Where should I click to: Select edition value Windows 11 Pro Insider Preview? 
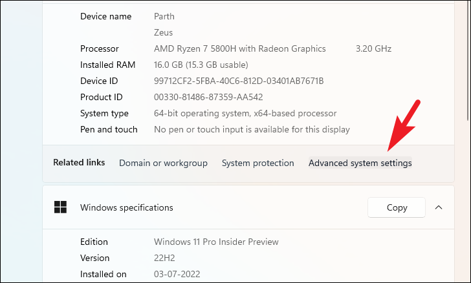click(216, 242)
